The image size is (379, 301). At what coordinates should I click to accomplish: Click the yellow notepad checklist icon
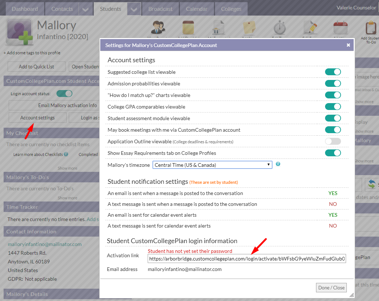click(188, 27)
